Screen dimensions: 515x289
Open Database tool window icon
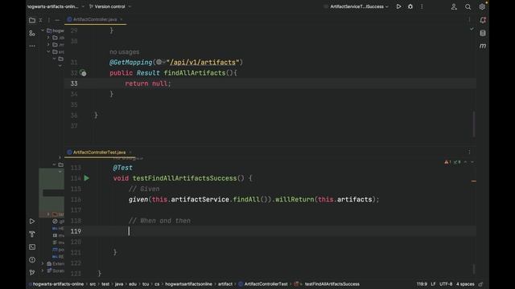[x=483, y=33]
